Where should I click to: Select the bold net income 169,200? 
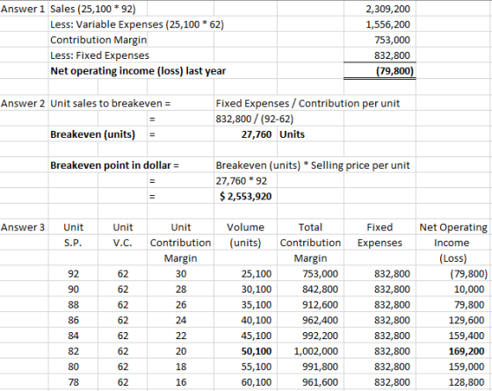click(467, 351)
